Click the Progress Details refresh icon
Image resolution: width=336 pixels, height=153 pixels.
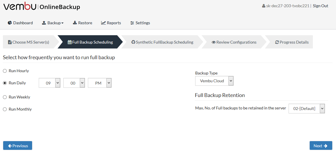pyautogui.click(x=277, y=42)
